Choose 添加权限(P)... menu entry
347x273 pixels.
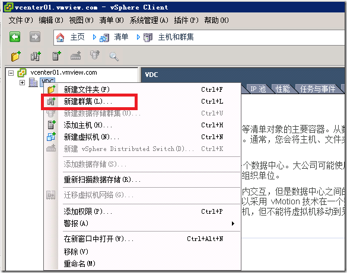point(143,211)
